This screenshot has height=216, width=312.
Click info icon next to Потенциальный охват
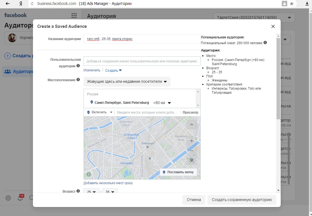pyautogui.click(x=265, y=42)
